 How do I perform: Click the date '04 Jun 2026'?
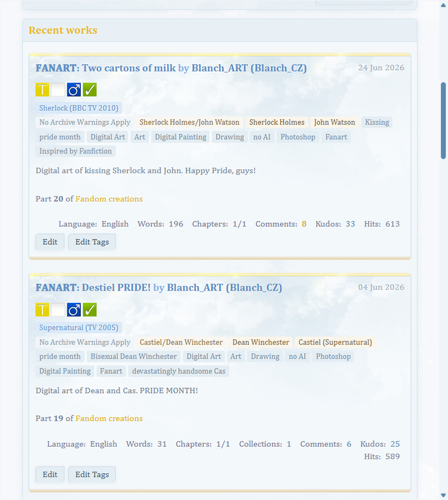(x=381, y=287)
